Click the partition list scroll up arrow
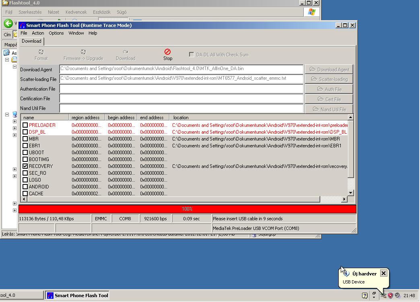The height and width of the screenshot is (302, 420). point(351,117)
